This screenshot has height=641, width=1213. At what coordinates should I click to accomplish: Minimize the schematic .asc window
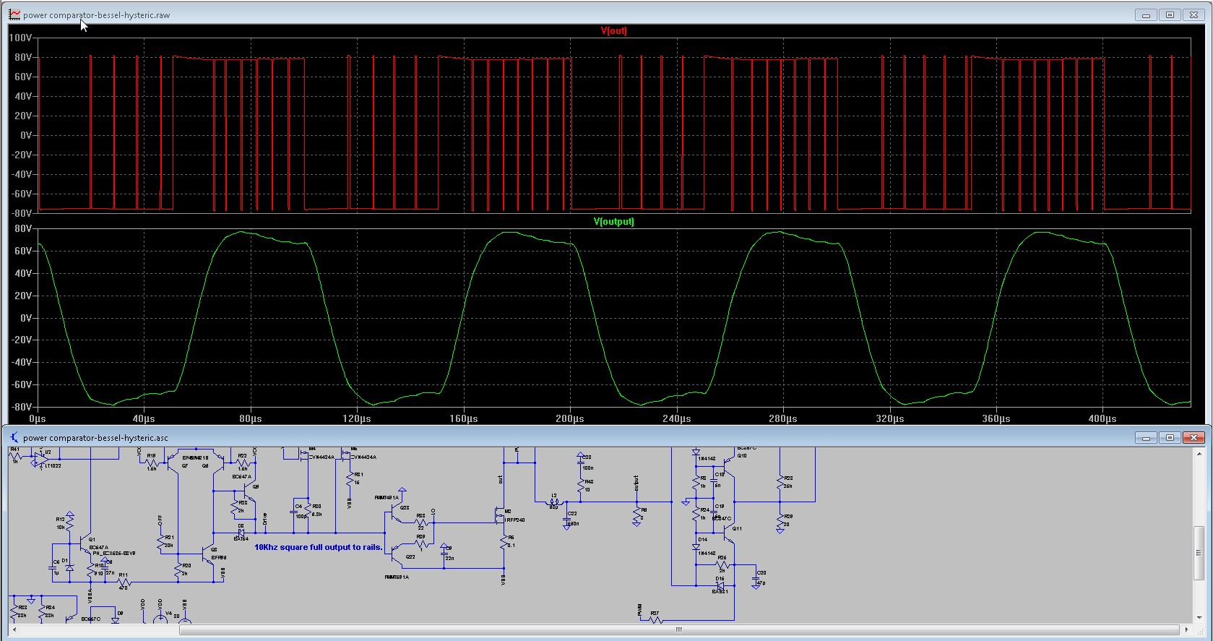click(1146, 437)
